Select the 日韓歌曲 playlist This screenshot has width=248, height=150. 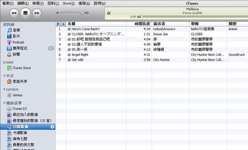(x=28, y=127)
